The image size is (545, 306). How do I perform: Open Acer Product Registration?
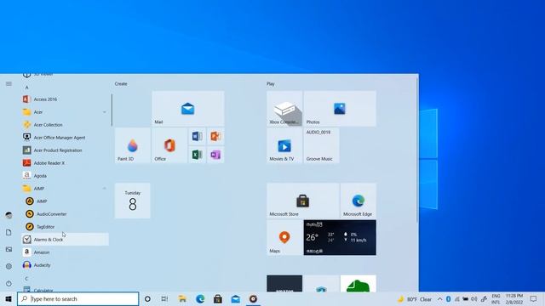click(65, 150)
